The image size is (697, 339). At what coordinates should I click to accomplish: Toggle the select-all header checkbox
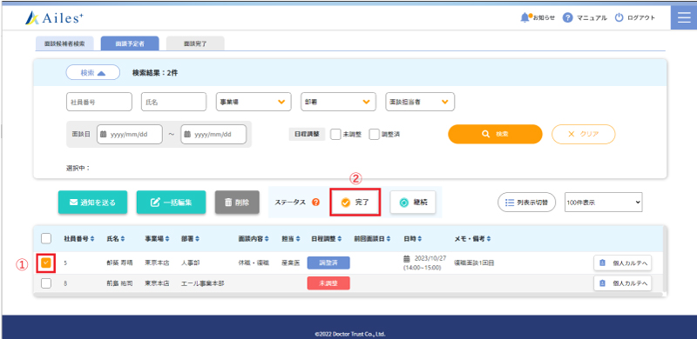click(x=46, y=239)
